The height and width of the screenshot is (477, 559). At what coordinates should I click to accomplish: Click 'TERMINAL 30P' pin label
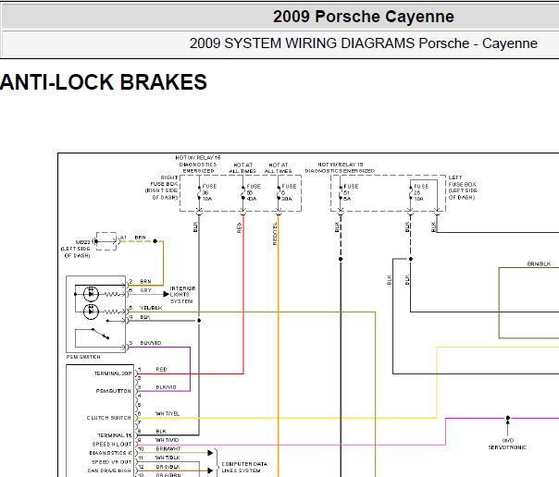[113, 373]
